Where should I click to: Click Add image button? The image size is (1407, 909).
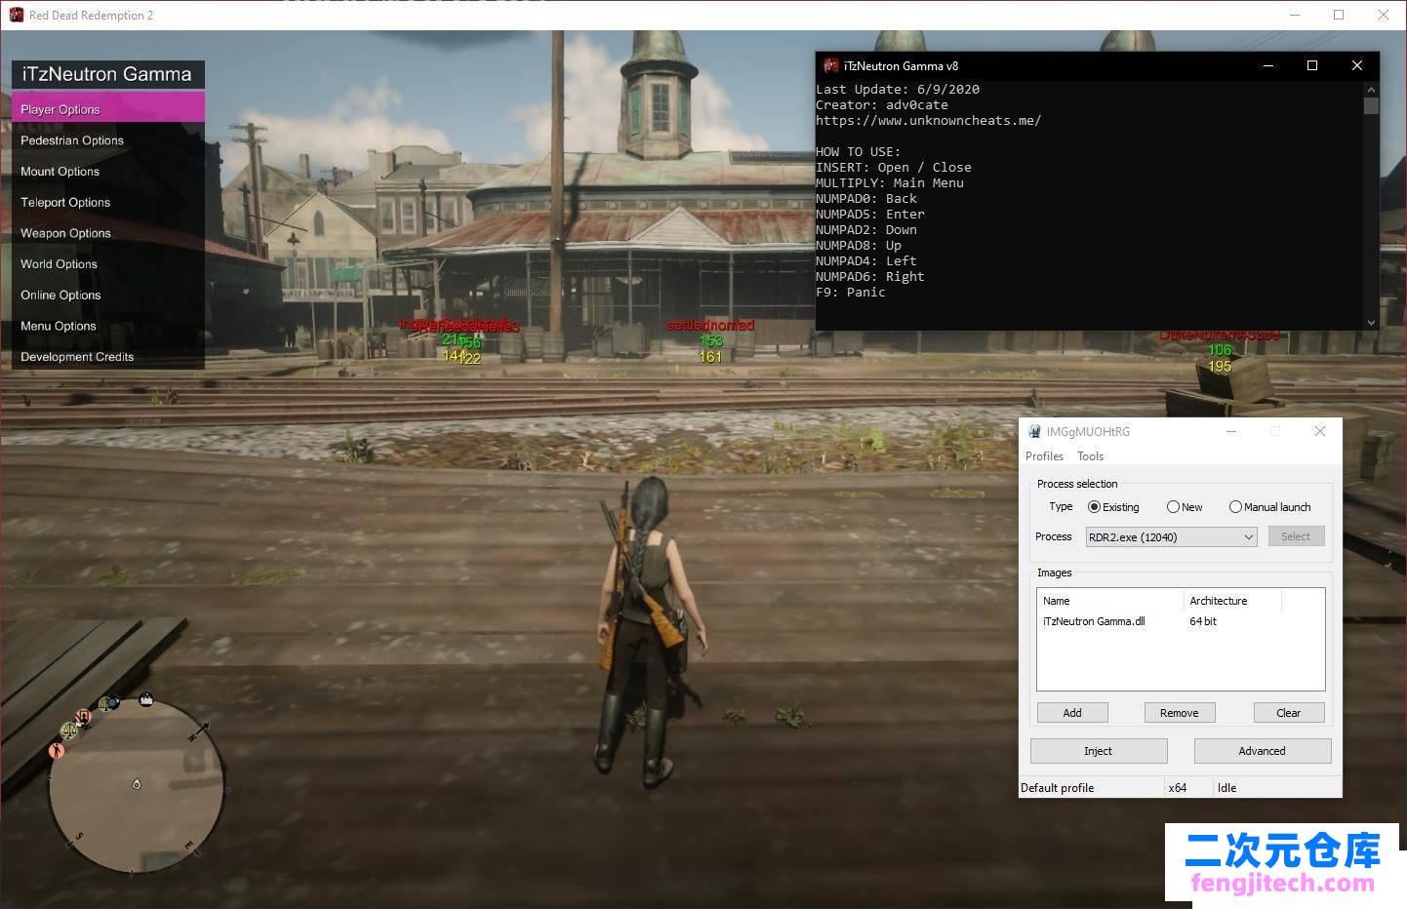(x=1072, y=713)
